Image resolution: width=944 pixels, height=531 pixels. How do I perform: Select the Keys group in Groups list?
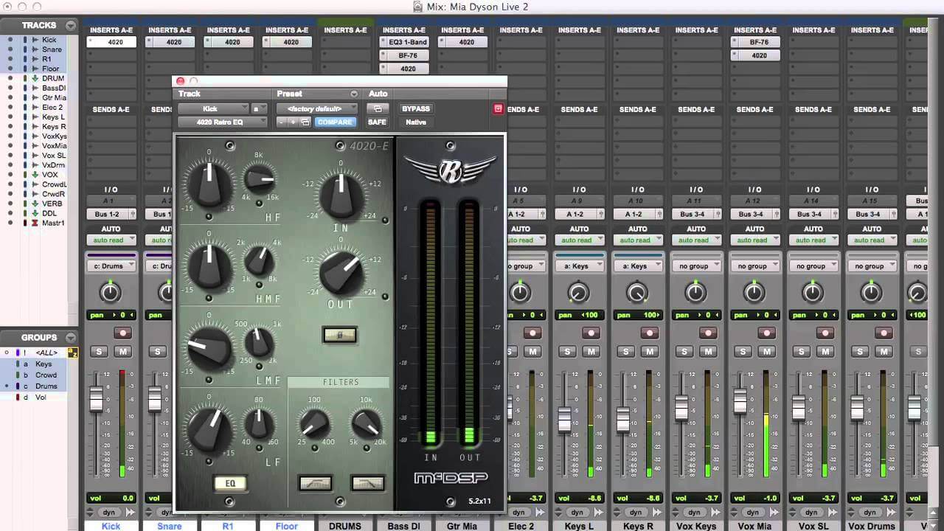(x=44, y=364)
